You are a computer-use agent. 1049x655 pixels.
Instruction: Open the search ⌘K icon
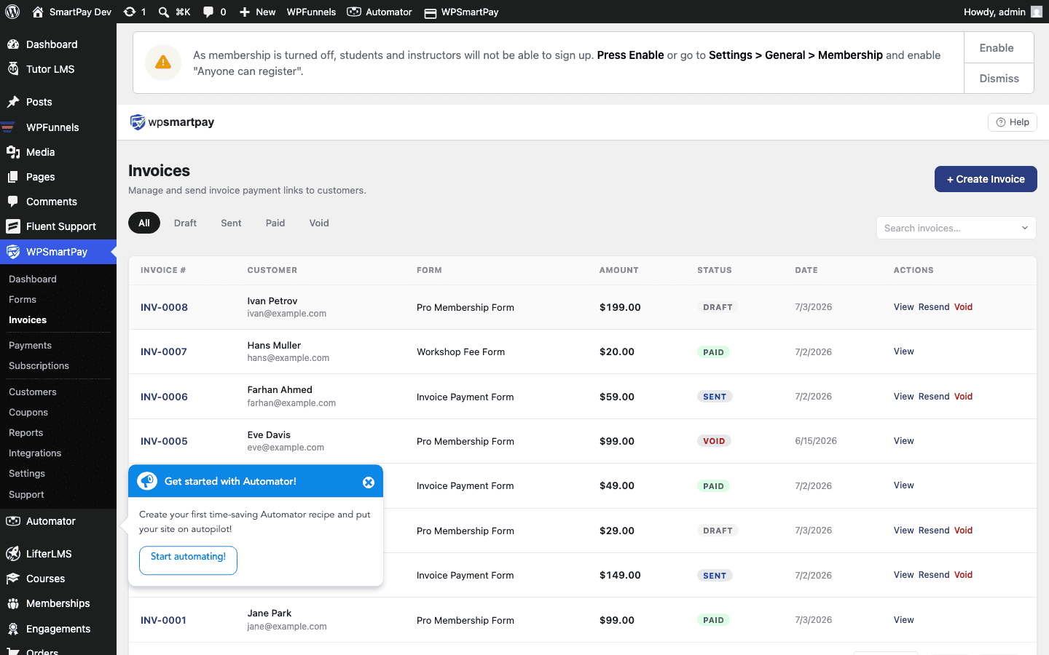(x=164, y=12)
